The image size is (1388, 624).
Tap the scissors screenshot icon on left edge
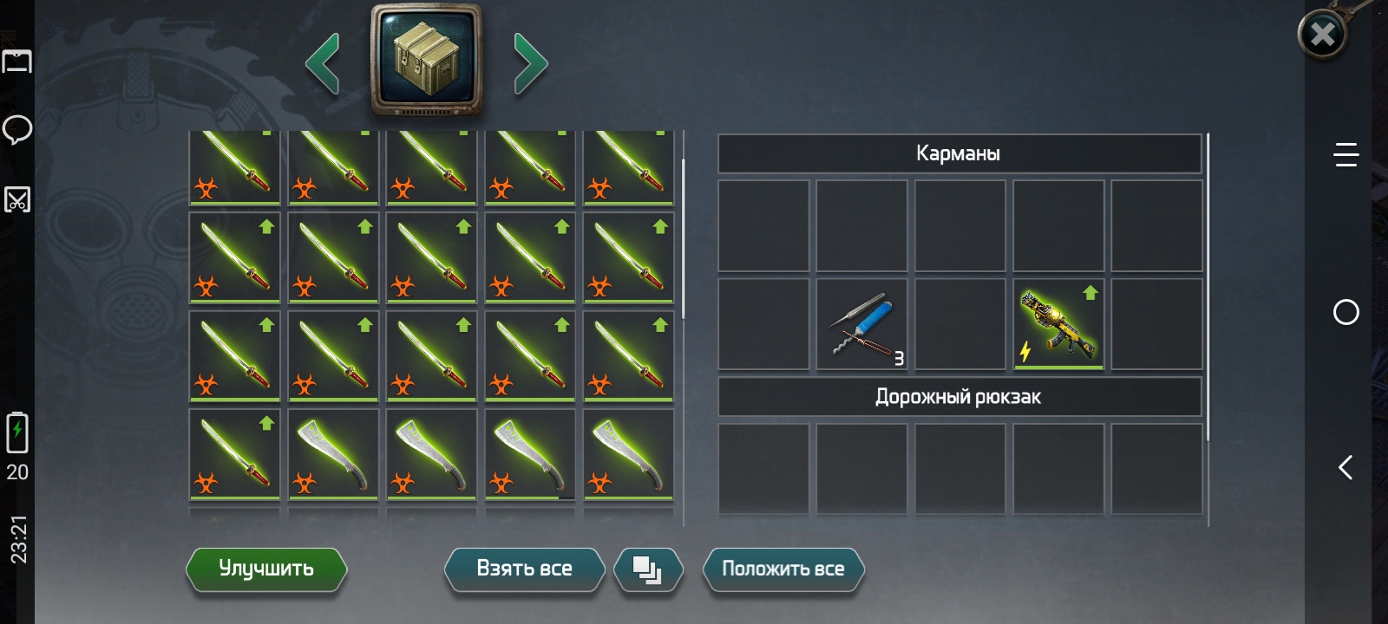[17, 200]
